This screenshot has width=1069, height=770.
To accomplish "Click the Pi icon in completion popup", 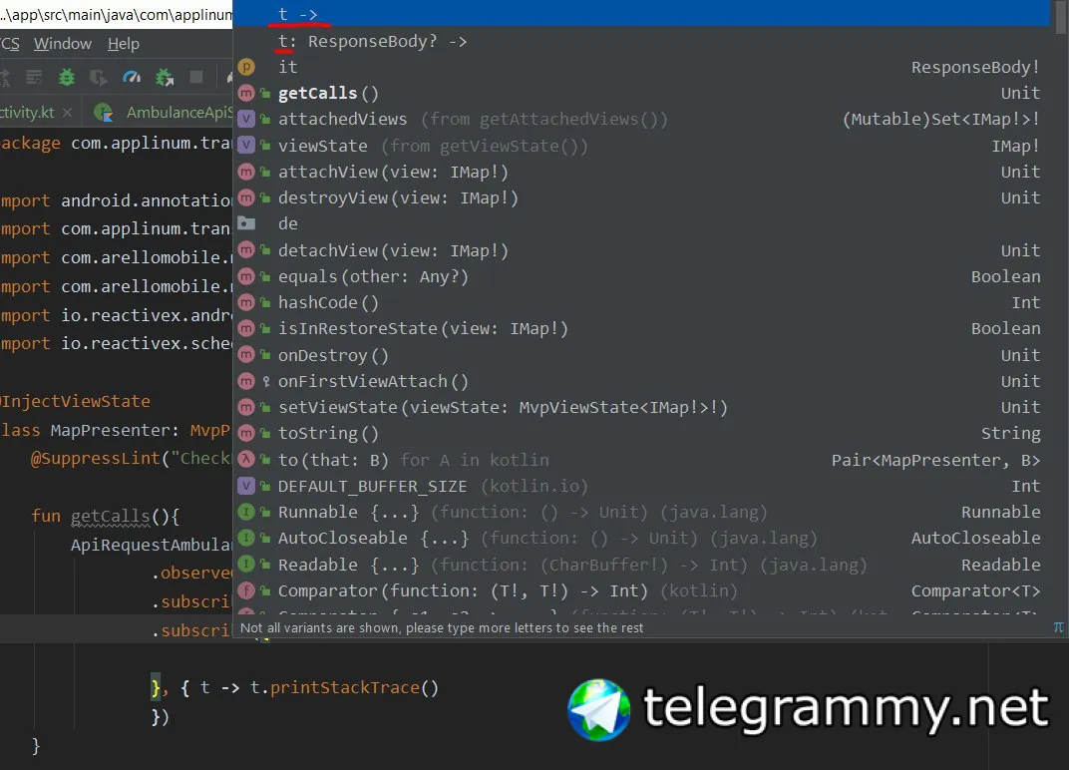I will click(1058, 626).
